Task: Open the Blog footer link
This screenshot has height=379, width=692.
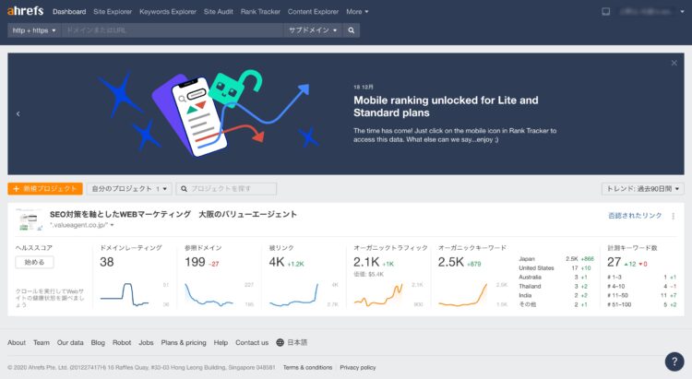Action: pyautogui.click(x=98, y=342)
